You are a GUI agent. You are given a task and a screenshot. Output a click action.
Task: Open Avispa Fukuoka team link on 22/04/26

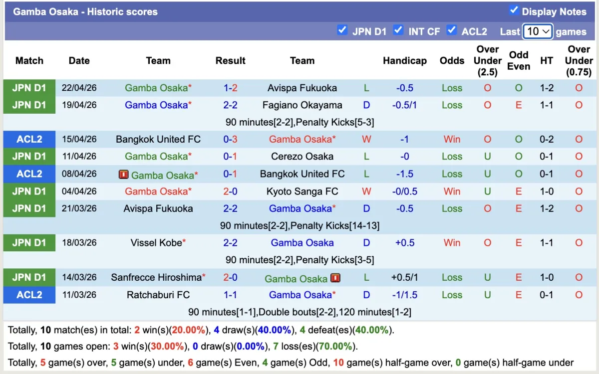click(302, 88)
